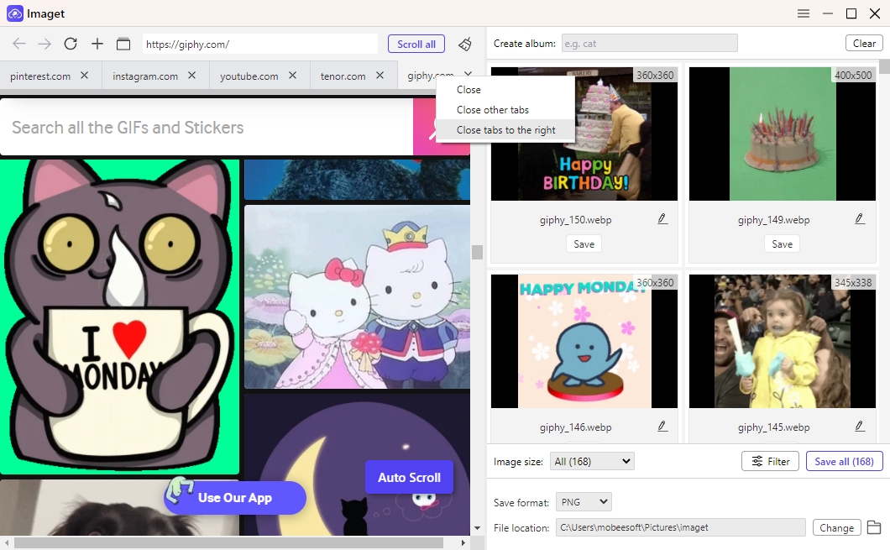Select the girl in yellow raincoat thumbnail
890x550 pixels.
pyautogui.click(x=783, y=341)
